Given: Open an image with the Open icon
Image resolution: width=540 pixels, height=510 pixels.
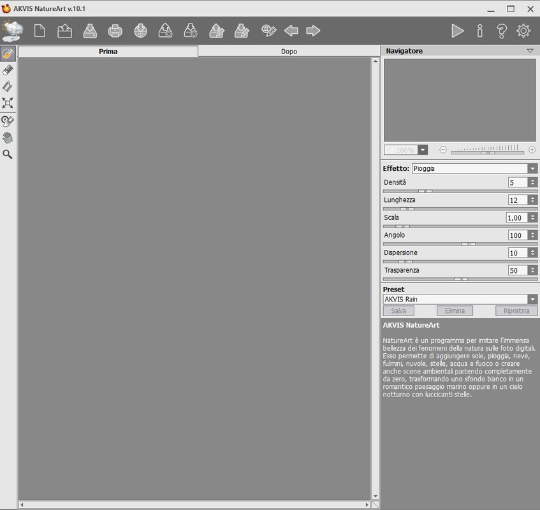Looking at the screenshot, I should tap(65, 31).
